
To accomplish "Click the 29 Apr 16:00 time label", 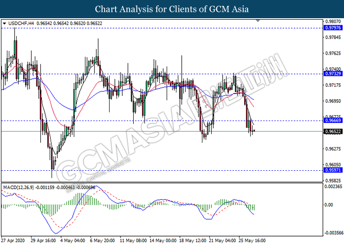I will [x=43, y=241].
